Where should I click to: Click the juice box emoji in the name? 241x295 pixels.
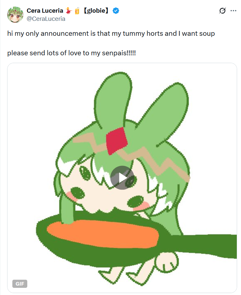pos(77,11)
